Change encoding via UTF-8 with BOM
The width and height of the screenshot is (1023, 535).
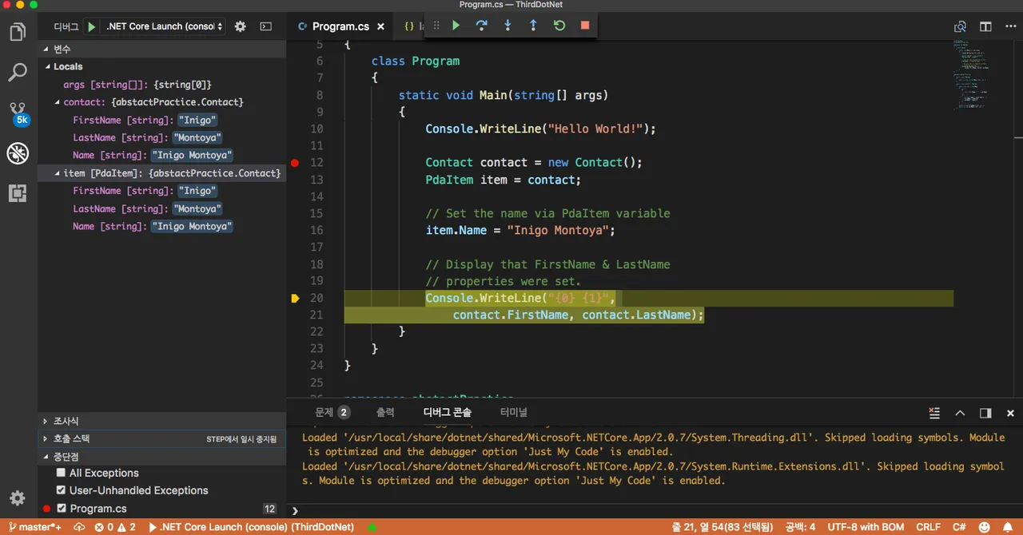point(866,527)
